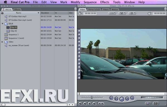Select the Video tab in Viewer
This screenshot has width=167, height=107.
[82, 9]
